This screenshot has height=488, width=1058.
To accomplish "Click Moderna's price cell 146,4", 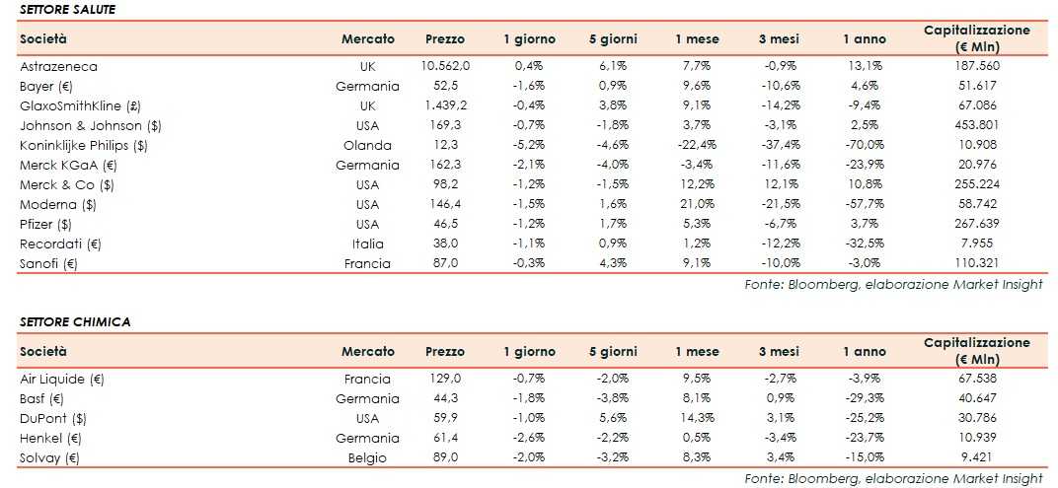I will [445, 204].
